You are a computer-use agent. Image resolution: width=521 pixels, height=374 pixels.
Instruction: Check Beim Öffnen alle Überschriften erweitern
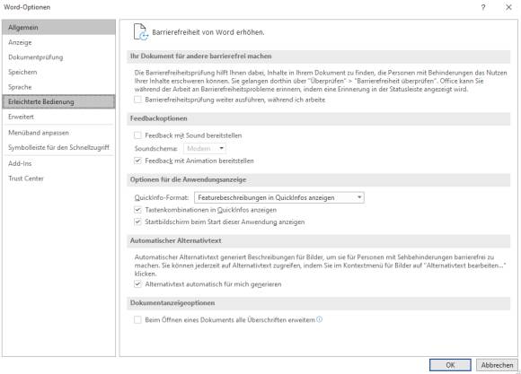point(137,319)
